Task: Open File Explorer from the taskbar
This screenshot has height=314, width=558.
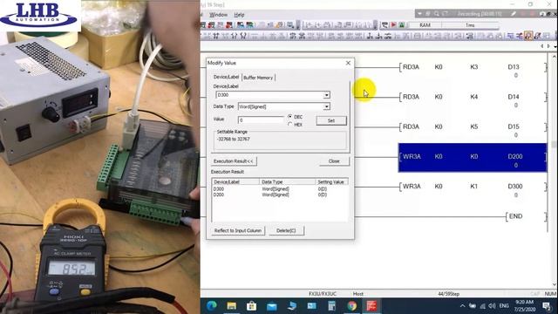Action: [232, 306]
